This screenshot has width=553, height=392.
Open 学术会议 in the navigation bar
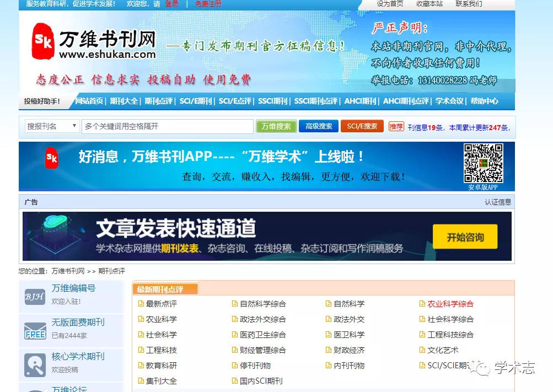449,101
